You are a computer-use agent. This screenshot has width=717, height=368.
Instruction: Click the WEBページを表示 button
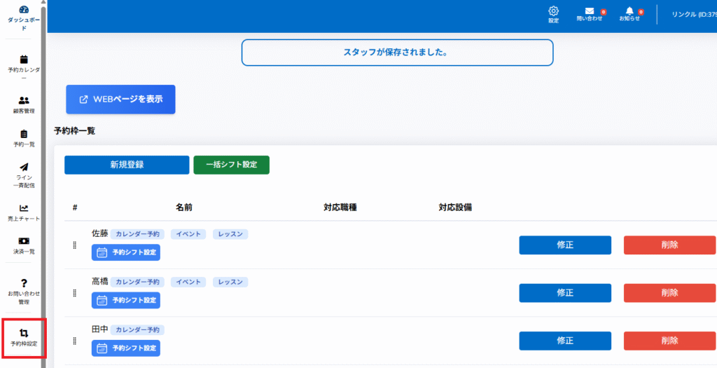[120, 100]
